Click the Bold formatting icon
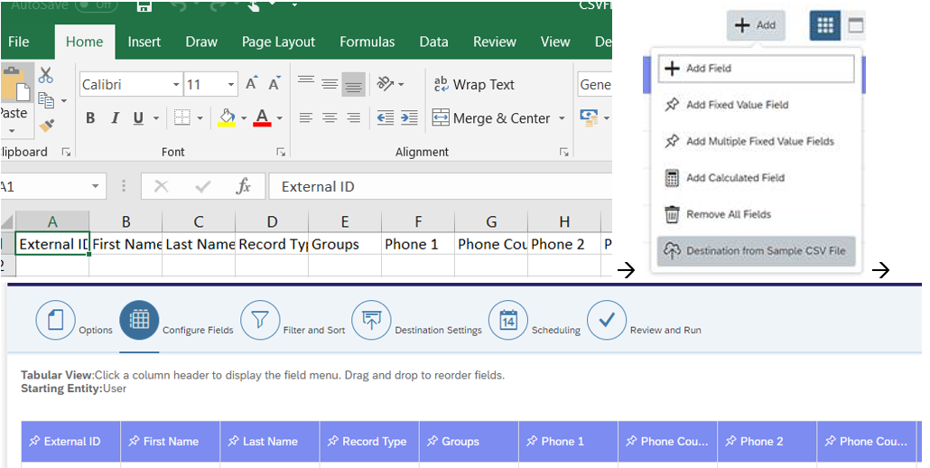 point(90,118)
